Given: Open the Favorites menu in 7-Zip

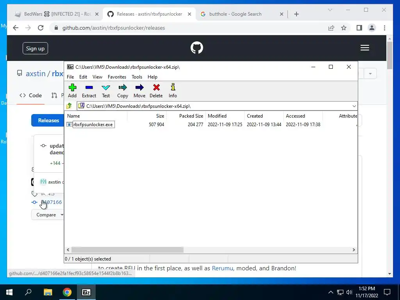Looking at the screenshot, I should tap(117, 77).
